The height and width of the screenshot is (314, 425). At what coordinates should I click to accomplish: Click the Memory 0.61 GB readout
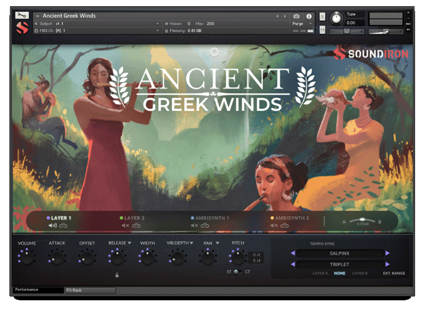[x=195, y=31]
